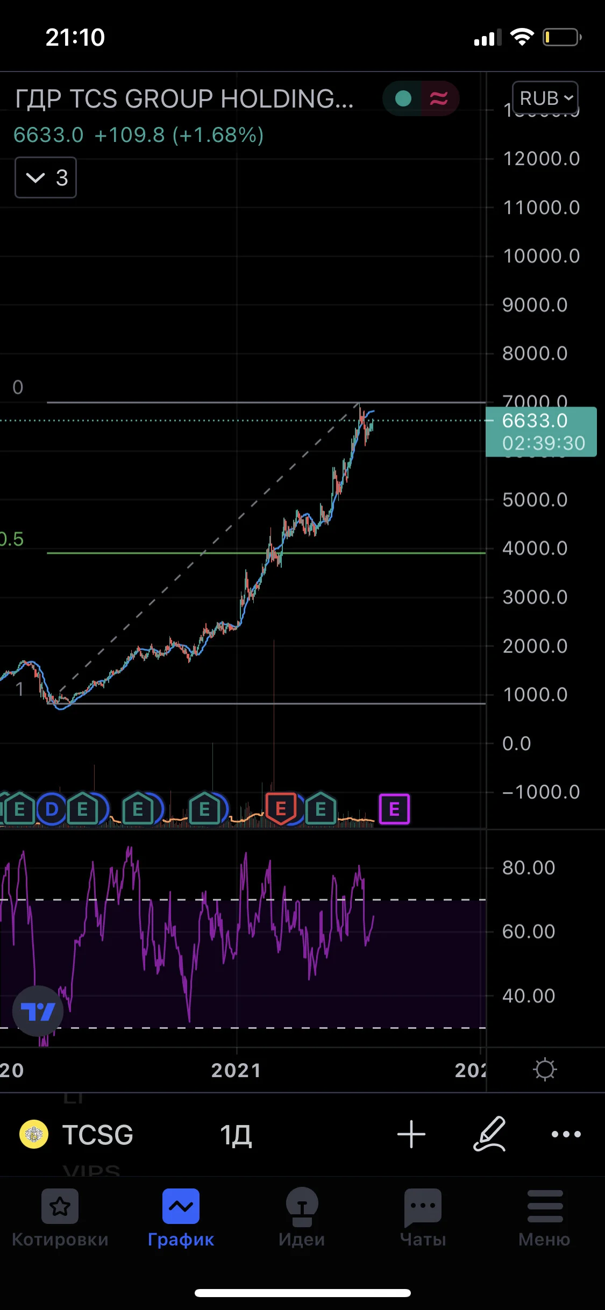Select the Fibonacci 0 level label

pos(18,387)
